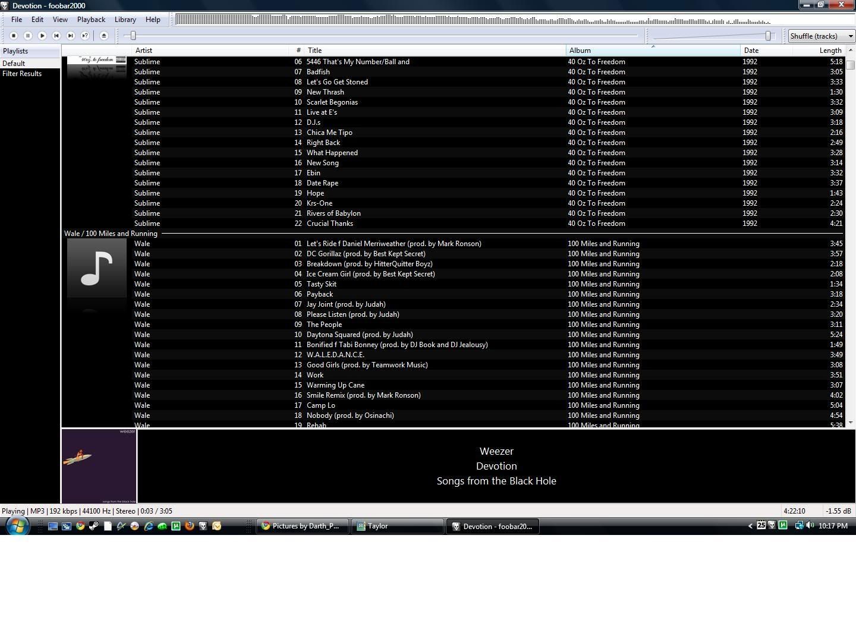The height and width of the screenshot is (617, 856).
Task: Stop playback with the Stop button
Action: pos(14,36)
